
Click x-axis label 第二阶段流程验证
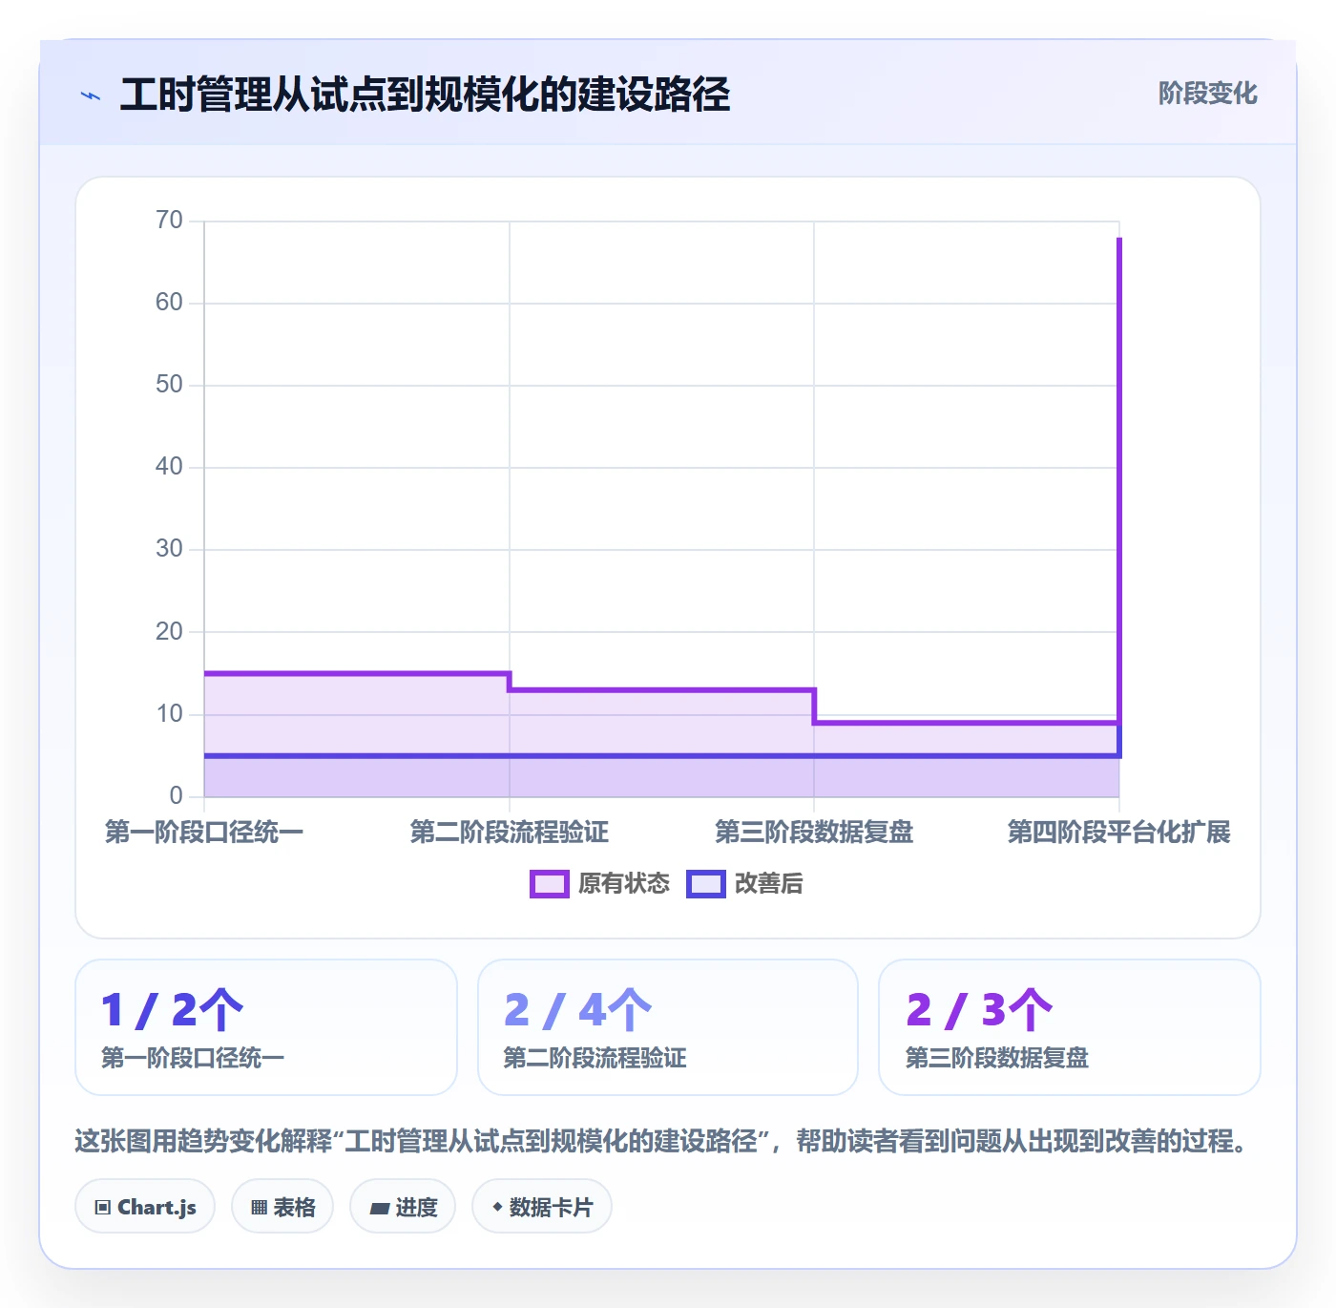point(510,833)
